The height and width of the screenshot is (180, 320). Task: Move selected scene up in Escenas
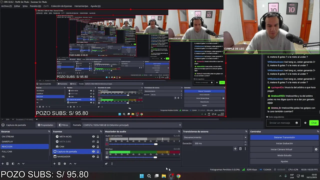click(18, 164)
